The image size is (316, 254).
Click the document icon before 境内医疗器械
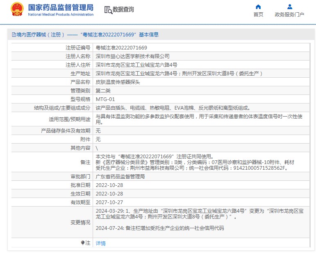(14, 35)
